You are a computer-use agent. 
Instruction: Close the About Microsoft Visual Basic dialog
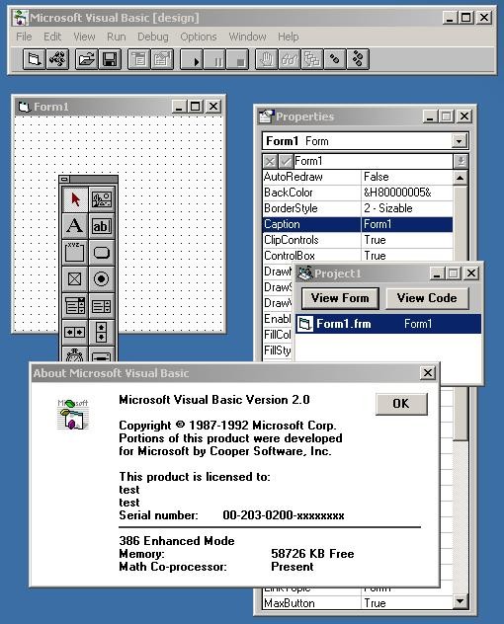tap(428, 373)
